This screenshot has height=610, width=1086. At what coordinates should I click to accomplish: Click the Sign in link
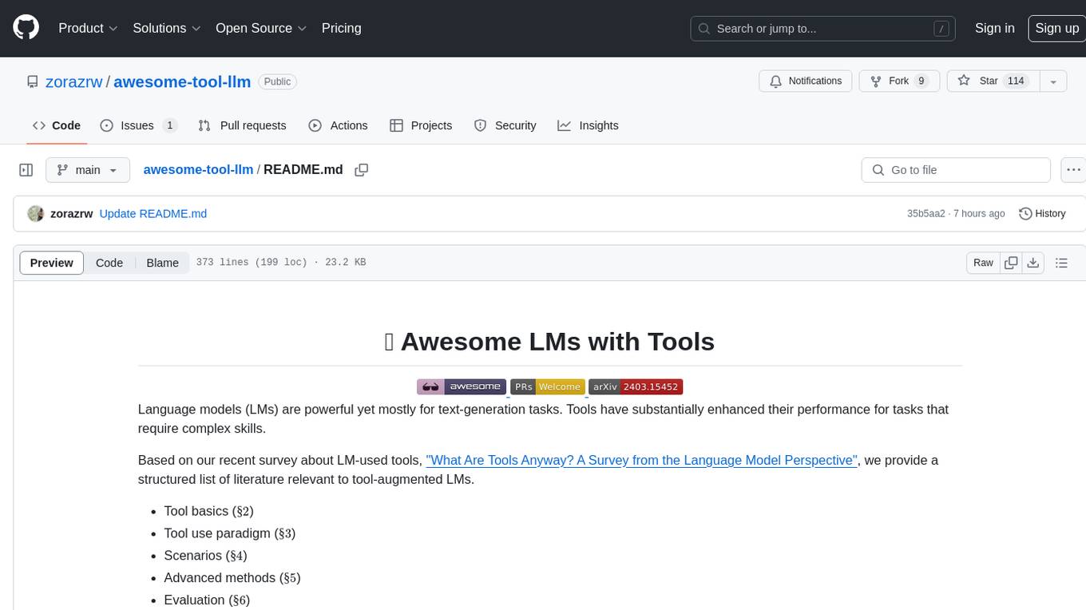pos(994,28)
